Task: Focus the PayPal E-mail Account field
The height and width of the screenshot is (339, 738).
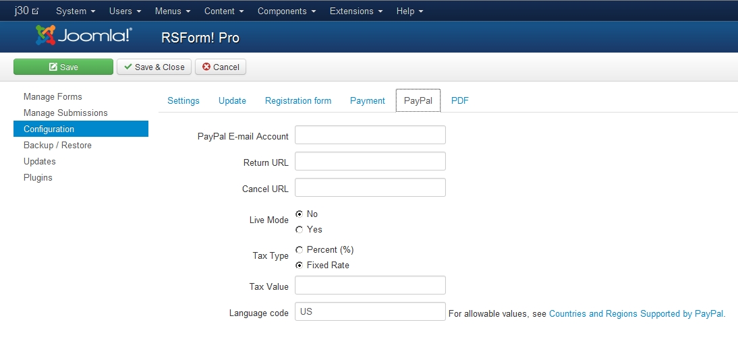Action: tap(370, 135)
